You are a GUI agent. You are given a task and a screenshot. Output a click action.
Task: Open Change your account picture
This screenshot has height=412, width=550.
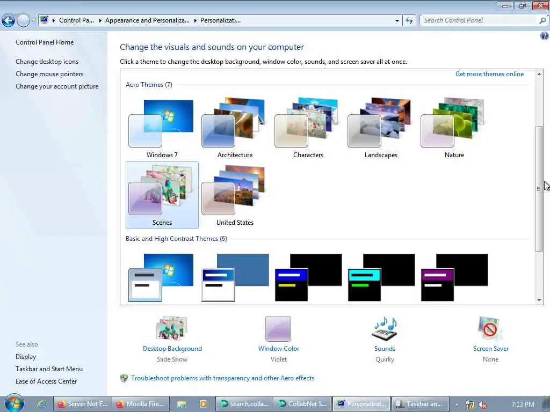click(57, 86)
